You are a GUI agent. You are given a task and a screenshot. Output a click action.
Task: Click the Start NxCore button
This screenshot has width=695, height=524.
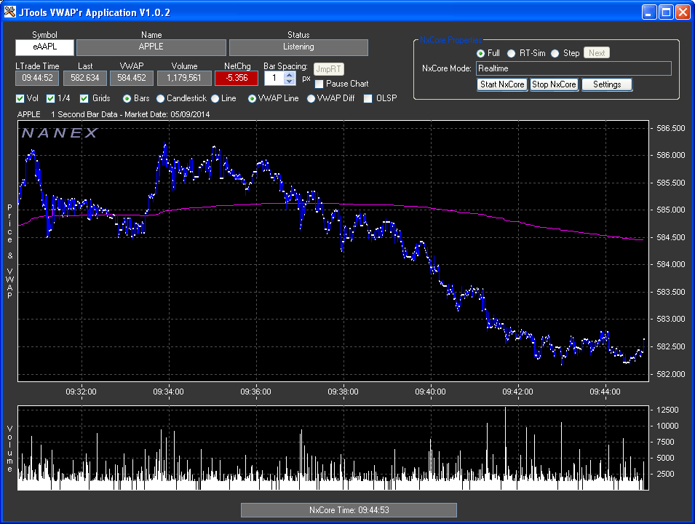(502, 84)
